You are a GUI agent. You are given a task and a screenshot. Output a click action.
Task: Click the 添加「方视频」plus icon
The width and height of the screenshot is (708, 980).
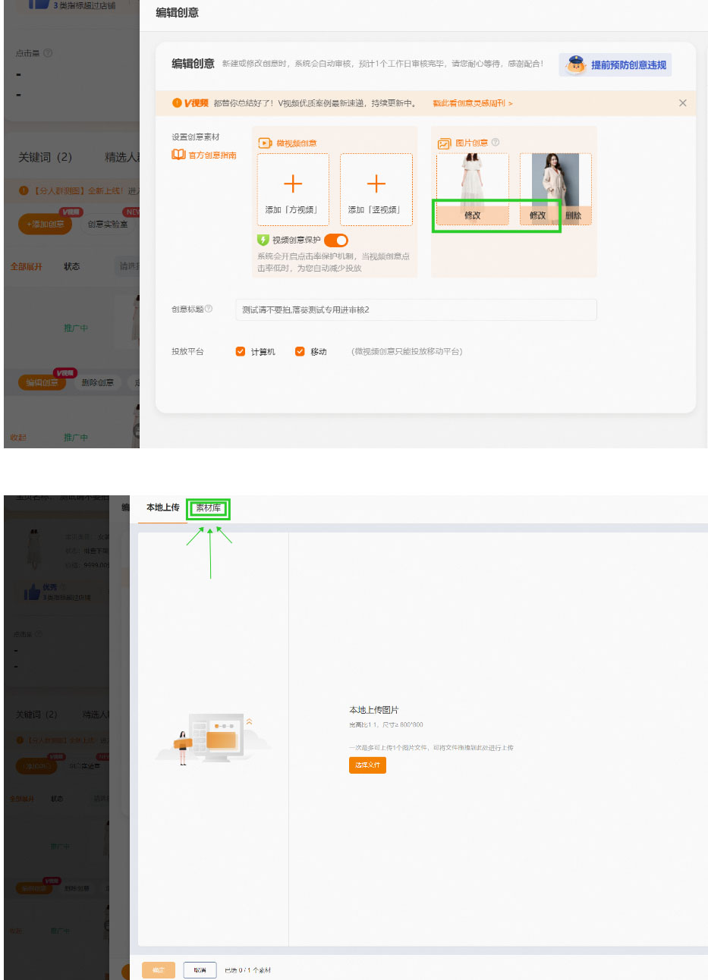point(294,183)
